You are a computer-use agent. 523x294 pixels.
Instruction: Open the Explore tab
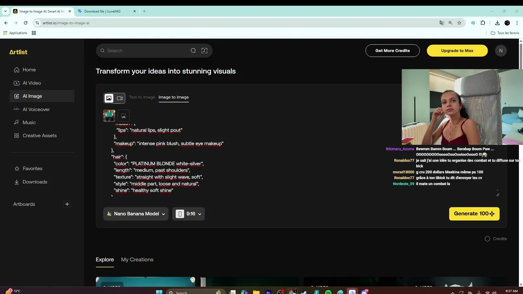coord(105,260)
